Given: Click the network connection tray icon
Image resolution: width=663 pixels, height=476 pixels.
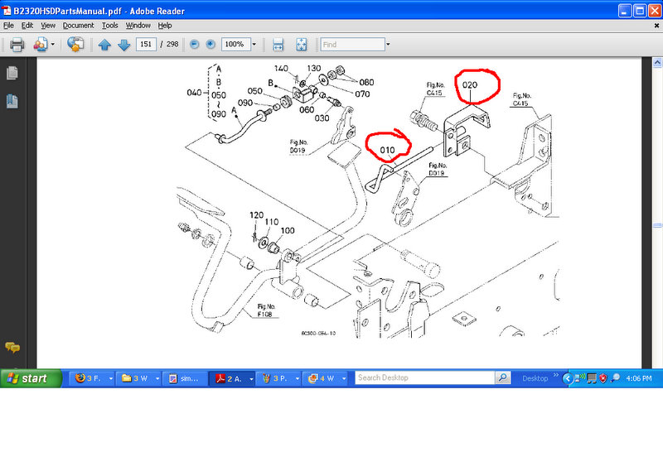Looking at the screenshot, I should pyautogui.click(x=580, y=378).
